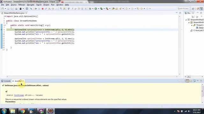Open the External Tools dropdown arrow
Viewport: 204px width, 114px height.
pos(110,9)
